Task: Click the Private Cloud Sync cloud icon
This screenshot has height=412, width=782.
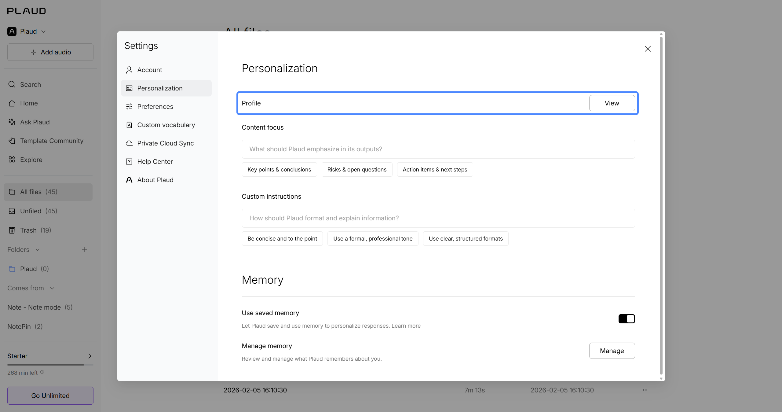Action: [129, 143]
